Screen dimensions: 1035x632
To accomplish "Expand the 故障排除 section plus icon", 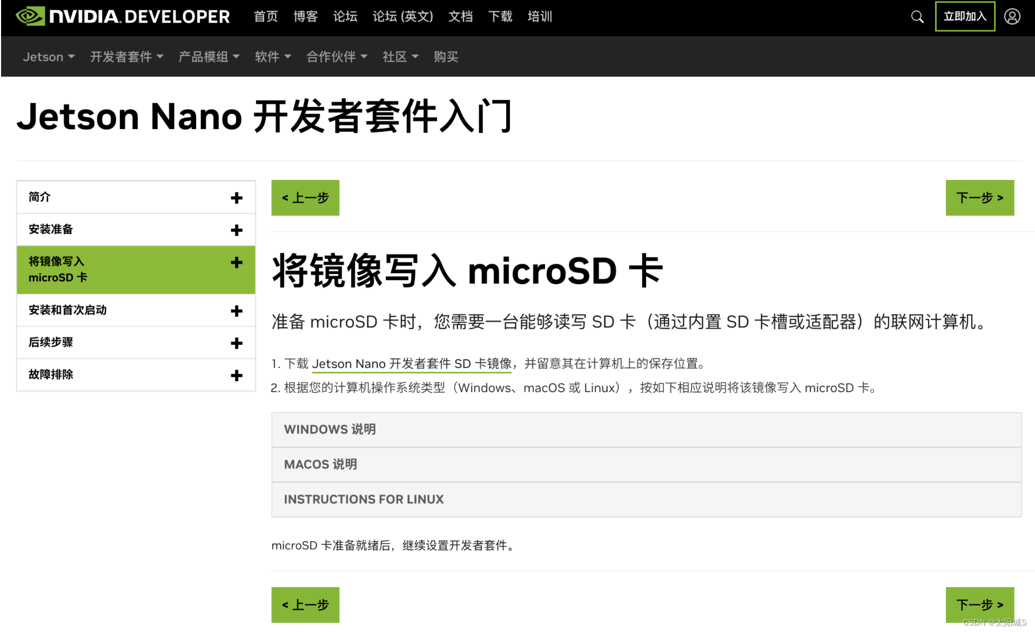I will point(236,375).
